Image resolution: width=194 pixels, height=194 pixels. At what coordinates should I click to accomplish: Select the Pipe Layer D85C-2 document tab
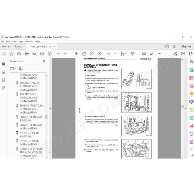41,47
